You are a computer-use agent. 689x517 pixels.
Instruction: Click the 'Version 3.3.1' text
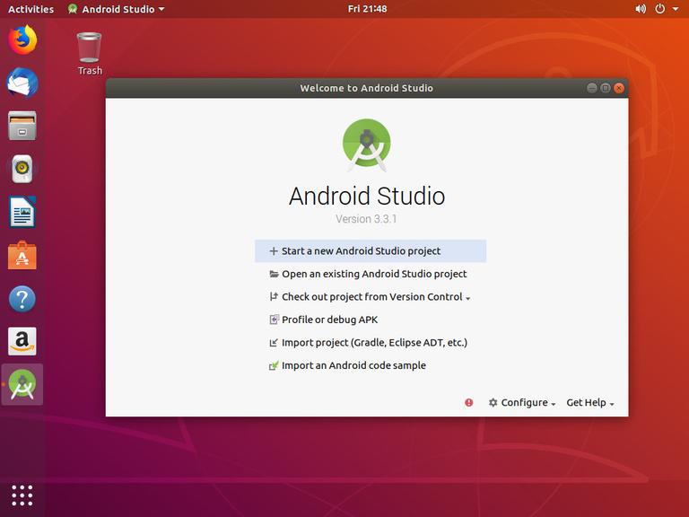pos(366,219)
